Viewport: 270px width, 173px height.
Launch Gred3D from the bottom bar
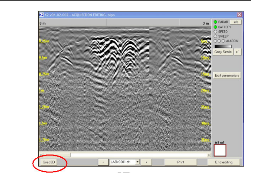click(x=48, y=162)
